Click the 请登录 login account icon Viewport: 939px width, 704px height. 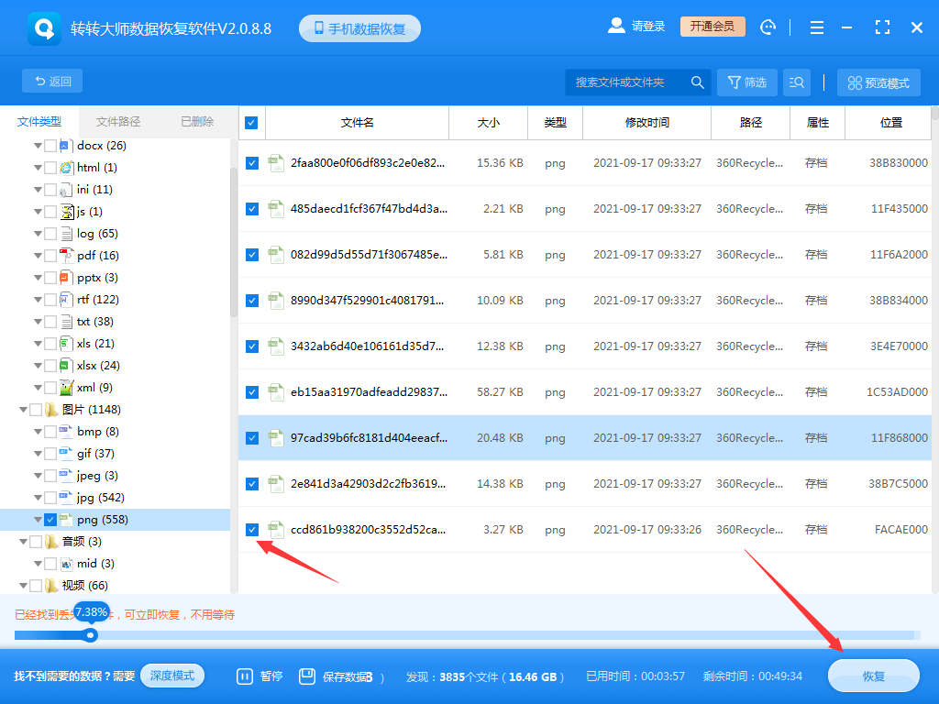[616, 26]
